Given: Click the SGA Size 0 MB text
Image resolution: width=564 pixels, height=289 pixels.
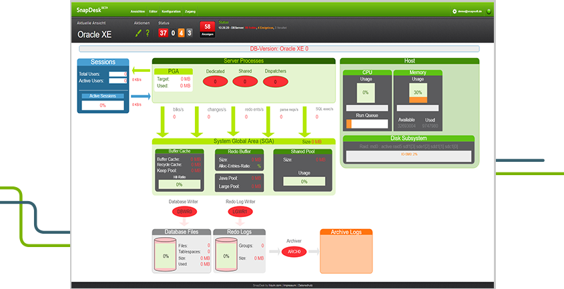Looking at the screenshot, I should [312, 142].
